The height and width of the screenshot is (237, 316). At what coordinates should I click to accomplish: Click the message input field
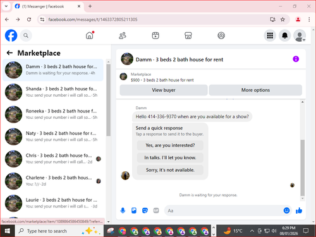pos(224,210)
